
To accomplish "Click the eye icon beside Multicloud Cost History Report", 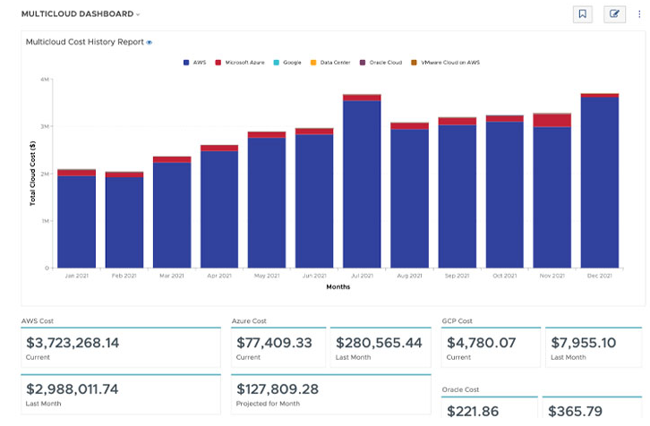I will 150,42.
